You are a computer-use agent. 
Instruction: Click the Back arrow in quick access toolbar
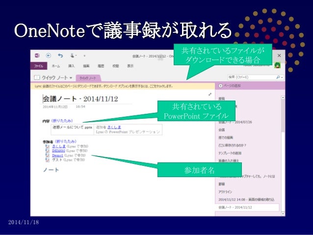pyautogui.click(x=49, y=55)
